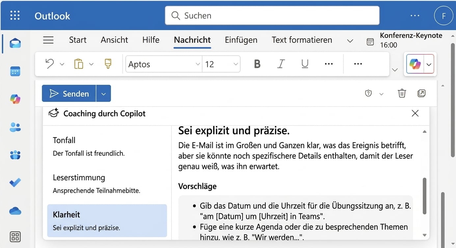This screenshot has height=248, width=456.
Task: Open account profile F avatar
Action: [444, 16]
